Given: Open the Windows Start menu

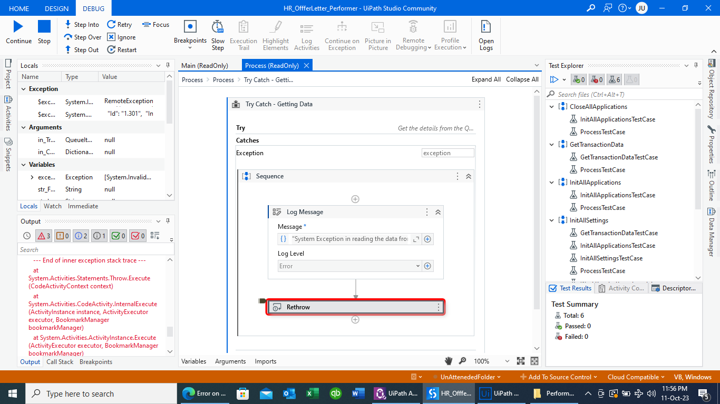Looking at the screenshot, I should tap(12, 393).
